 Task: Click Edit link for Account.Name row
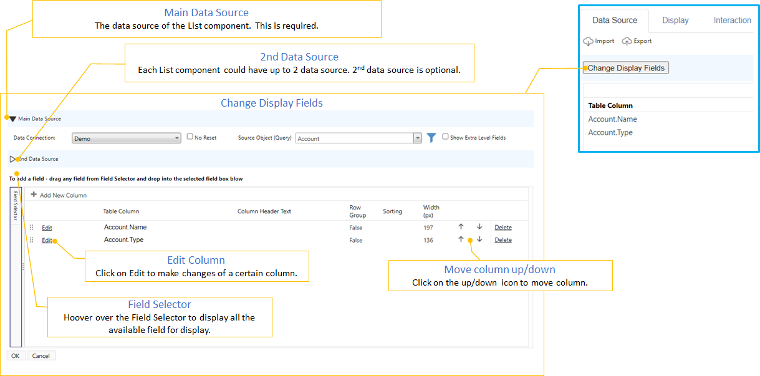(x=47, y=228)
